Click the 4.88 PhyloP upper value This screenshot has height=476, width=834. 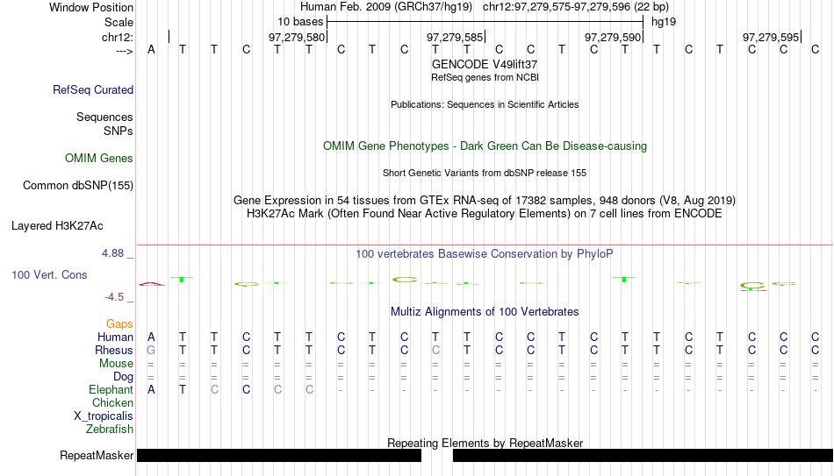click(x=112, y=253)
